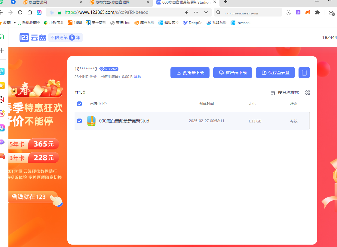The image size is (337, 247).
Task: Open the puzzle-piece extensions manager
Action: click(x=317, y=12)
